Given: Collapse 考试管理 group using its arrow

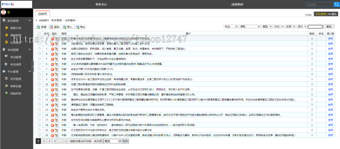Looking at the screenshot, I should (x=30, y=50).
